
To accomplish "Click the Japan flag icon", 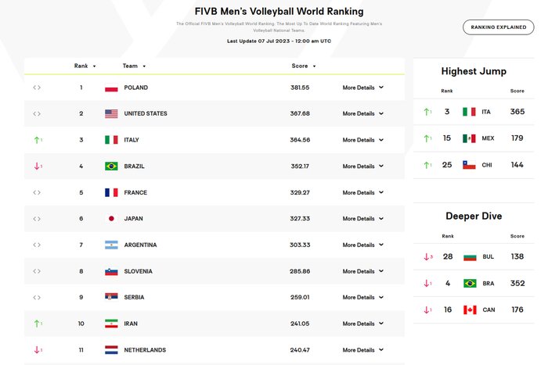I will click(x=111, y=219).
